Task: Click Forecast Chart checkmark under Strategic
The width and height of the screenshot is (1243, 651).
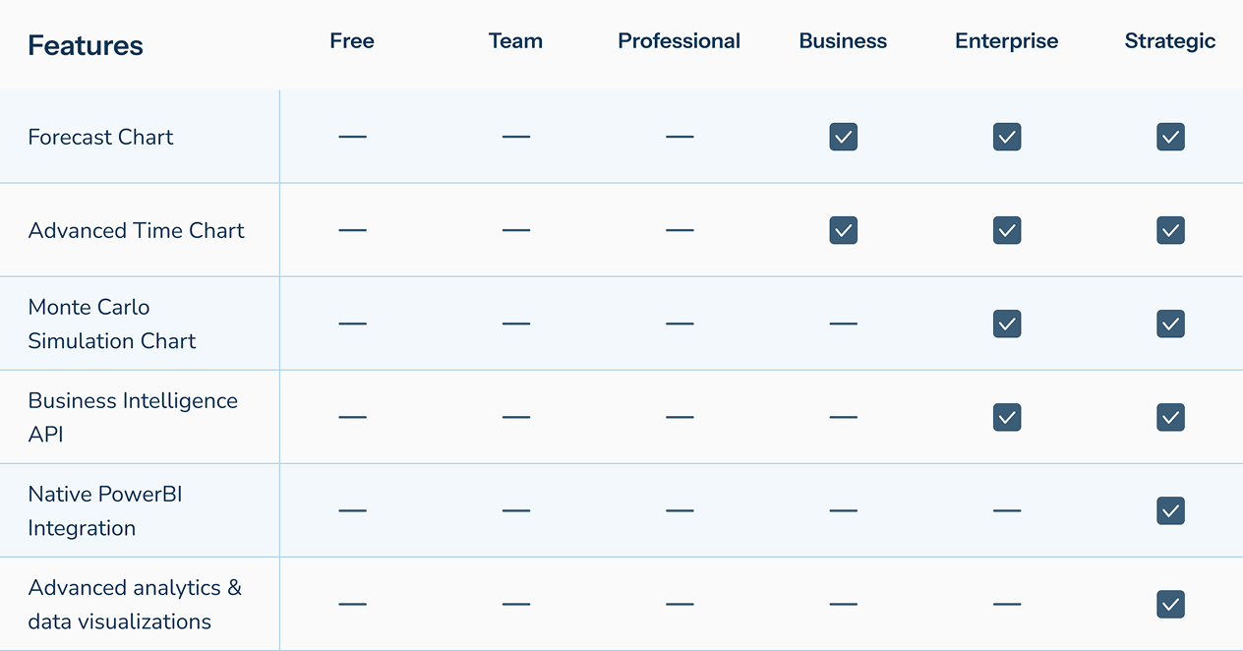Action: 1170,137
